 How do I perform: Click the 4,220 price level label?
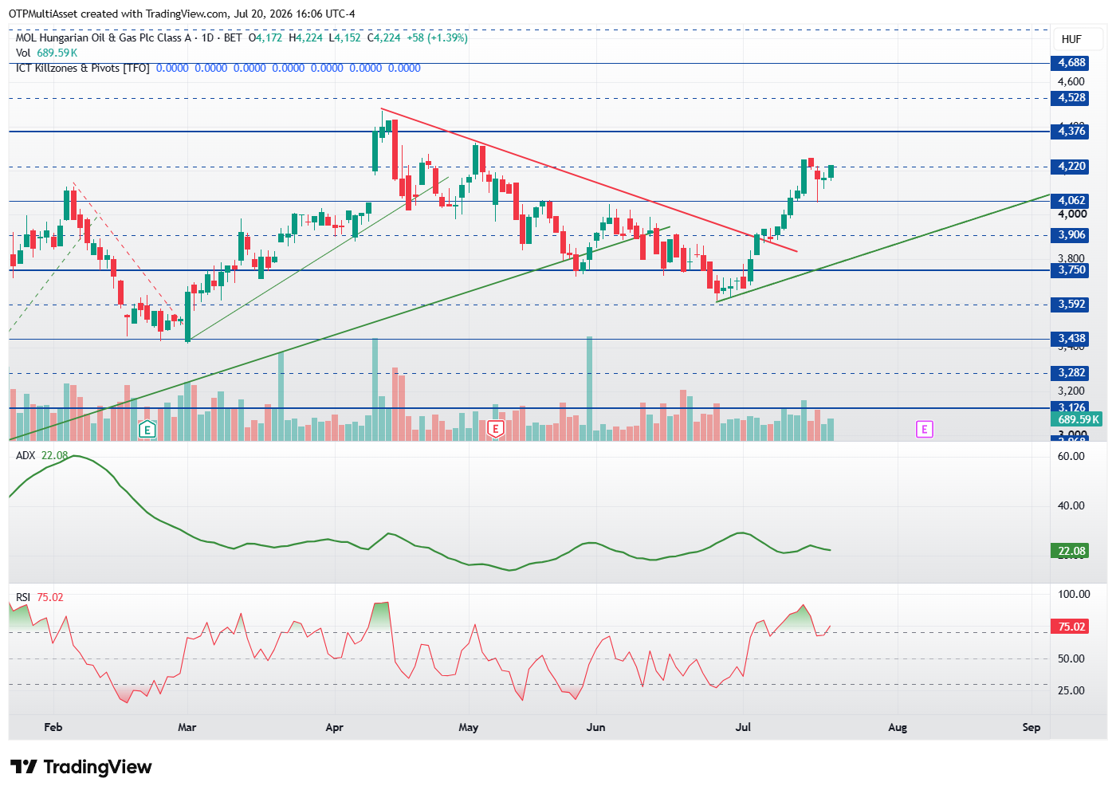point(1071,167)
